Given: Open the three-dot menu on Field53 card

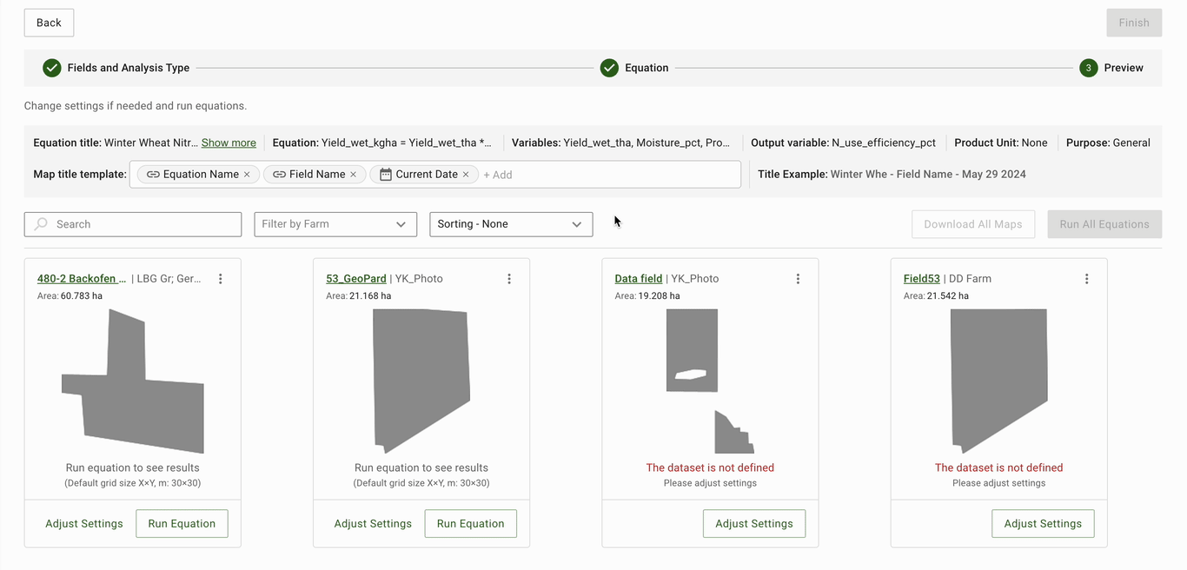Looking at the screenshot, I should pos(1086,279).
